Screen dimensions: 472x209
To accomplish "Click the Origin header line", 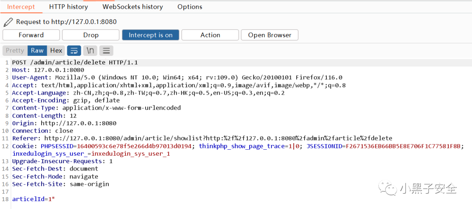I will (x=64, y=123).
